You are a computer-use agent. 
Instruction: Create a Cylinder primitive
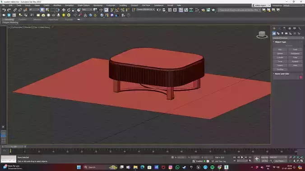coord(280,58)
